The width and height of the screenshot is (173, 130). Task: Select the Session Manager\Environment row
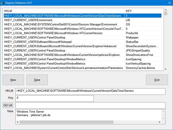83,24
